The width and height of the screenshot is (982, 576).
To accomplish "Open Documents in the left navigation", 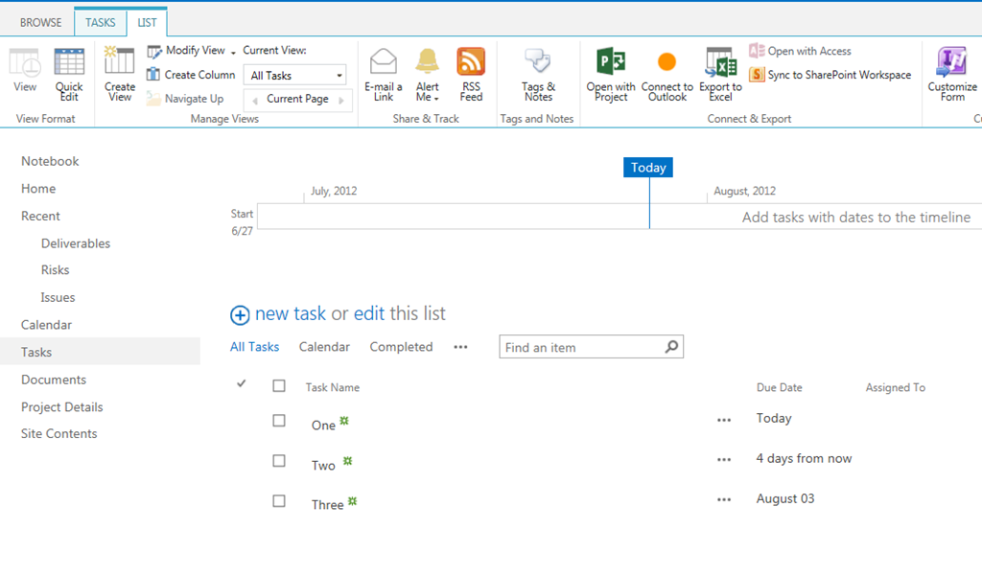I will (x=54, y=380).
